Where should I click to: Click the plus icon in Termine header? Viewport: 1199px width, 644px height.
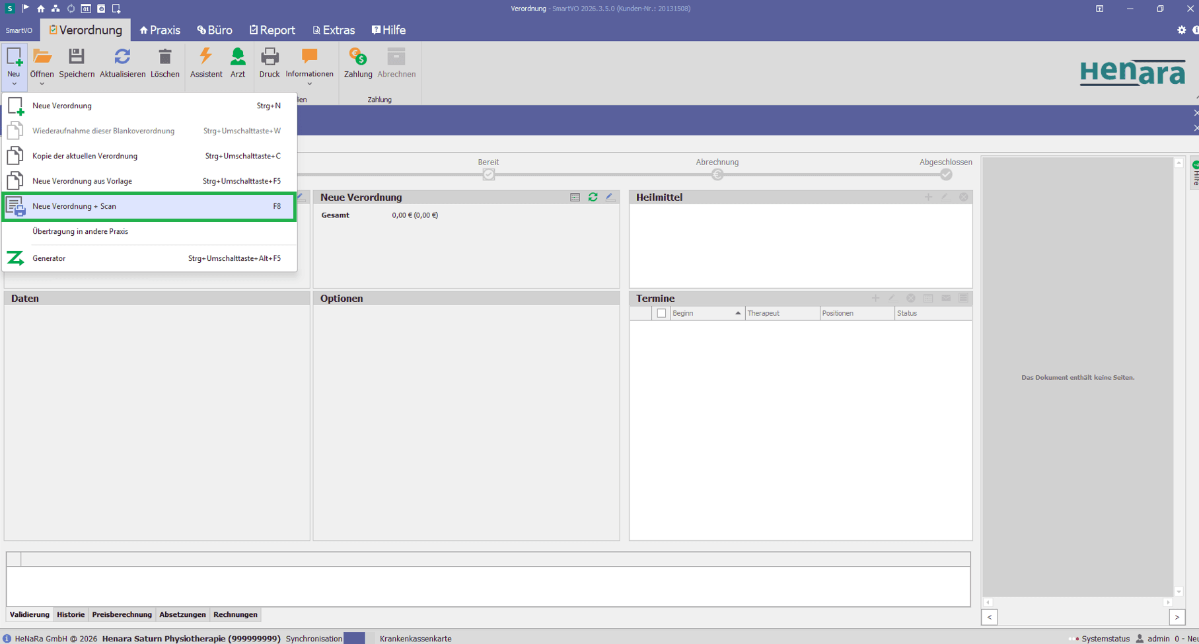coord(875,299)
